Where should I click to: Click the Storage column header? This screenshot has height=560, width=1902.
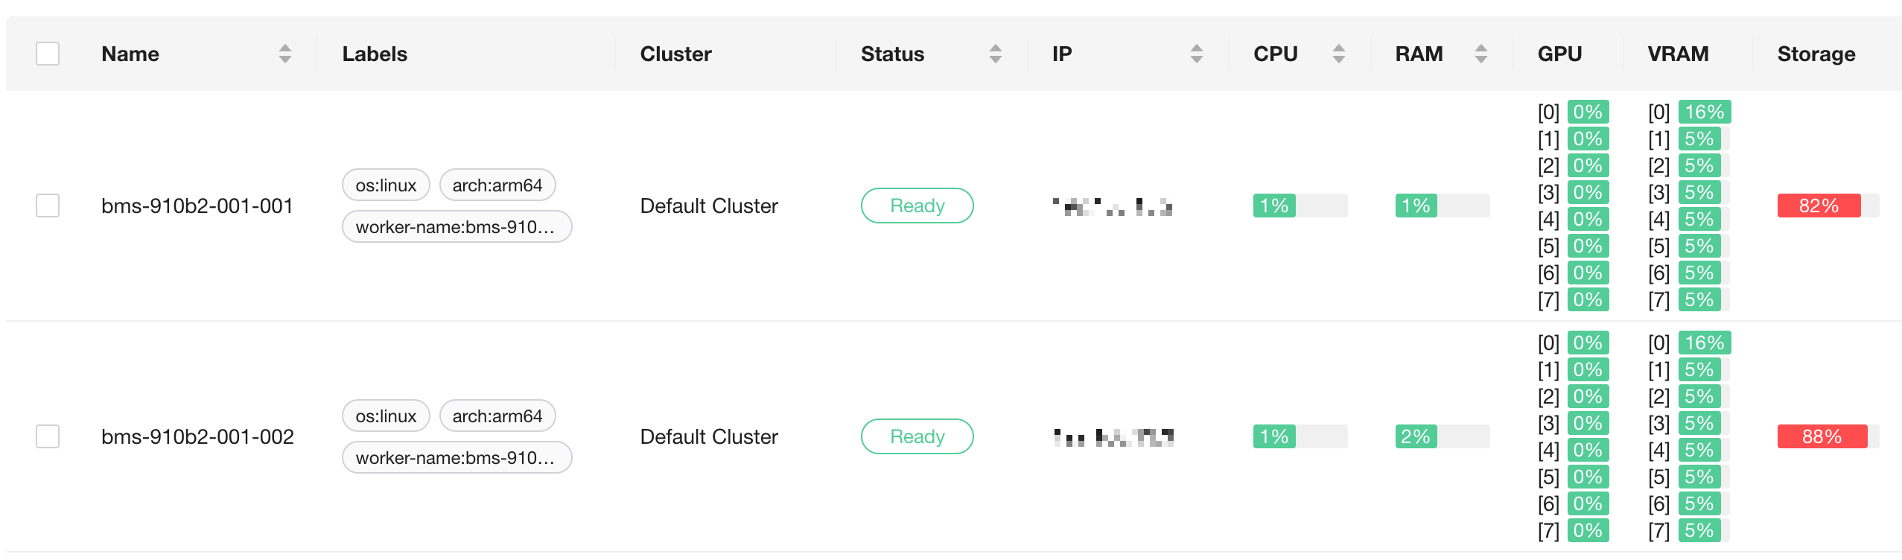(1816, 54)
